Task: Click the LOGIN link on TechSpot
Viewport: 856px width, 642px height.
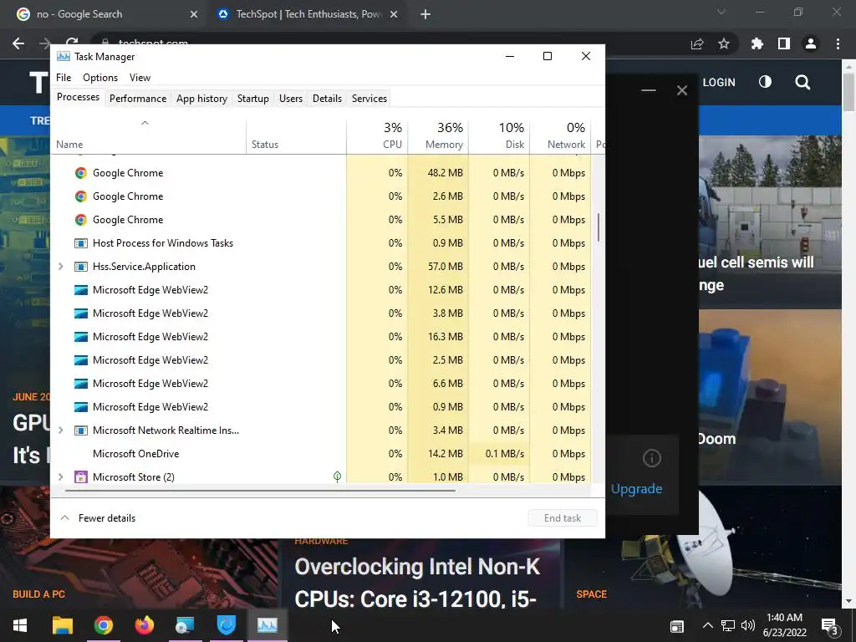Action: (x=718, y=83)
